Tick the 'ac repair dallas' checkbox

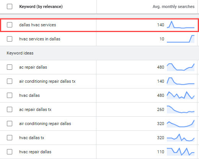tap(10, 67)
